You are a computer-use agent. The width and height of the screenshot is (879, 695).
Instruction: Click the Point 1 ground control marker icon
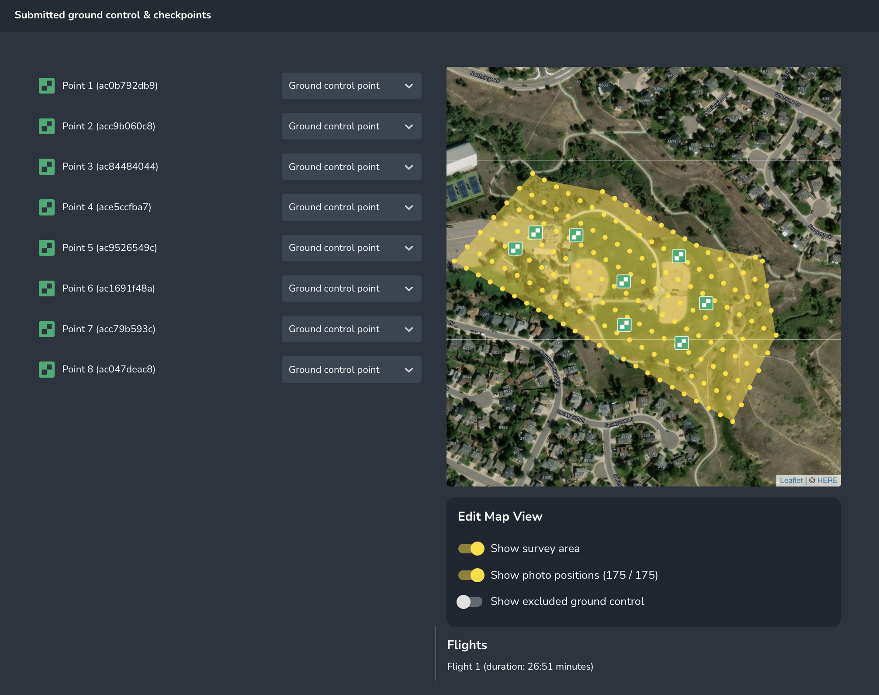pyautogui.click(x=47, y=86)
